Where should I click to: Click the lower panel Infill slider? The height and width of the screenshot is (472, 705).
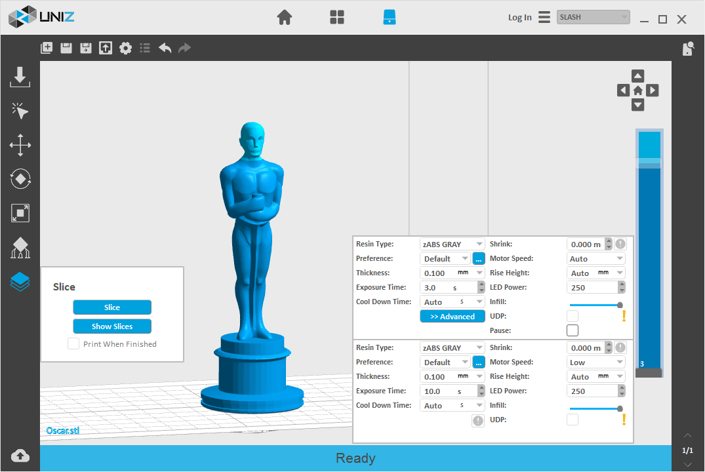(x=595, y=408)
